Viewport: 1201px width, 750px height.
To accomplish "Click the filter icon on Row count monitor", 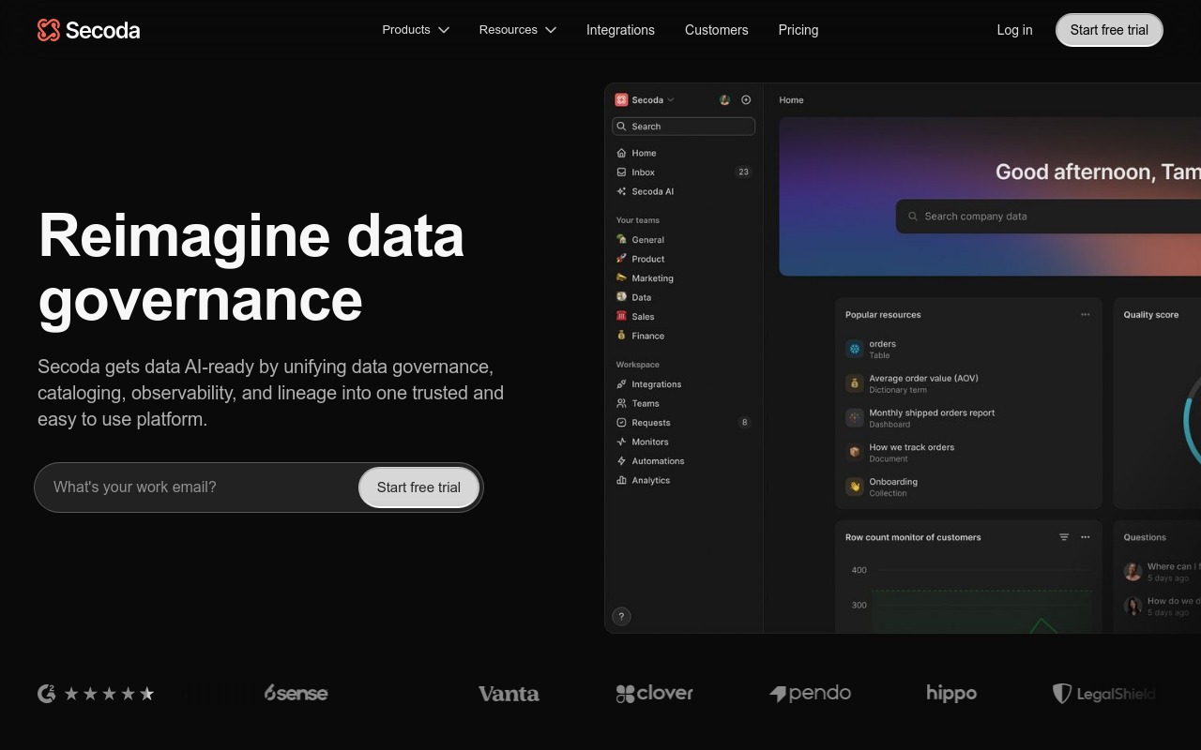I will (x=1064, y=537).
